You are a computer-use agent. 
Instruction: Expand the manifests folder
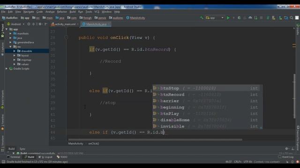(x=10, y=34)
